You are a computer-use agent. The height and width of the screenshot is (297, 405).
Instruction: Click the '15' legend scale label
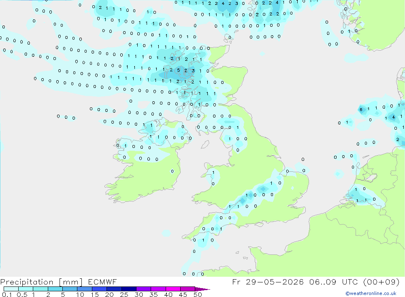(94, 295)
